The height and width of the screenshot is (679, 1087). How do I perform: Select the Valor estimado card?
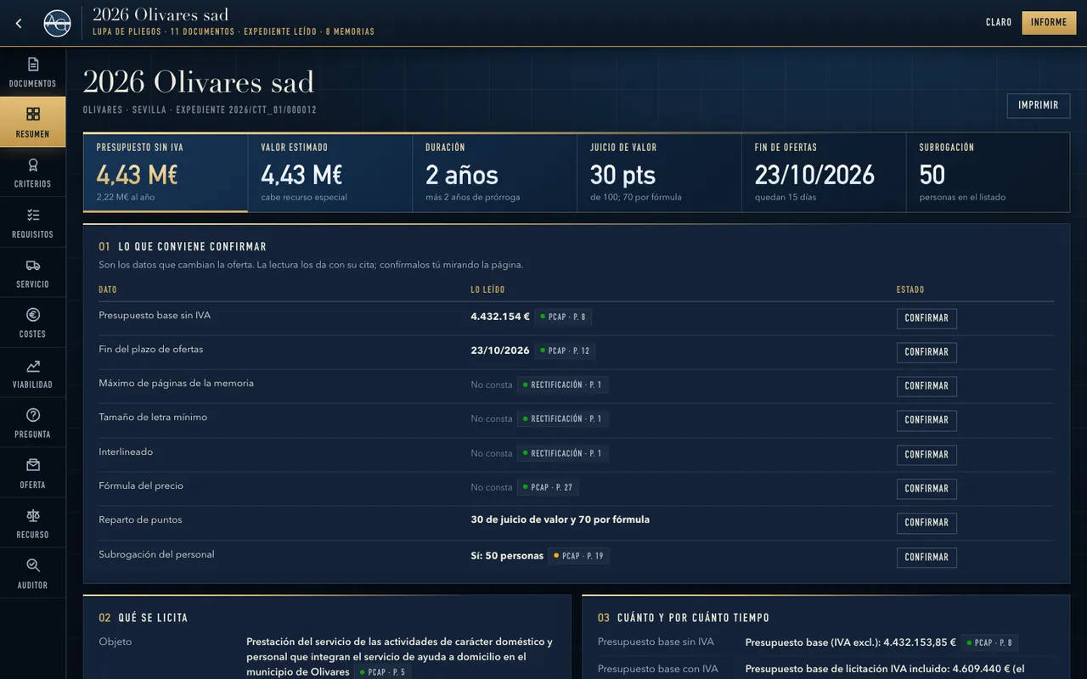pyautogui.click(x=330, y=172)
